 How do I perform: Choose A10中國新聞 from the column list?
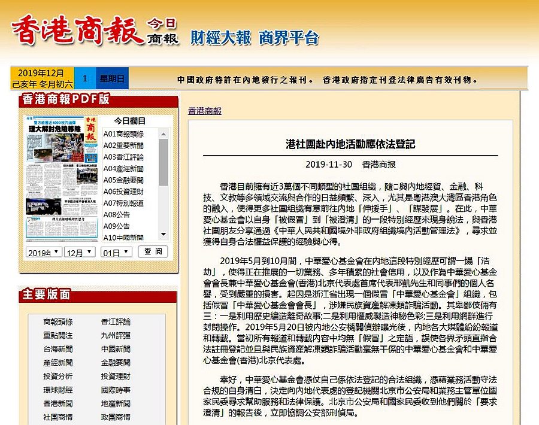123,237
